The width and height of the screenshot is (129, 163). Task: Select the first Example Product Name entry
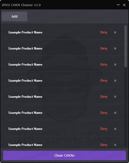[25, 32]
